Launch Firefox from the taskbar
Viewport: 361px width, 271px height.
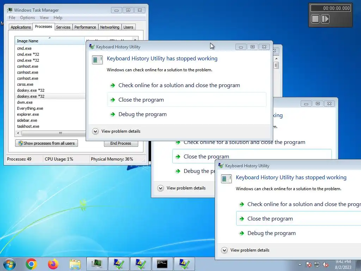pyautogui.click(x=53, y=264)
